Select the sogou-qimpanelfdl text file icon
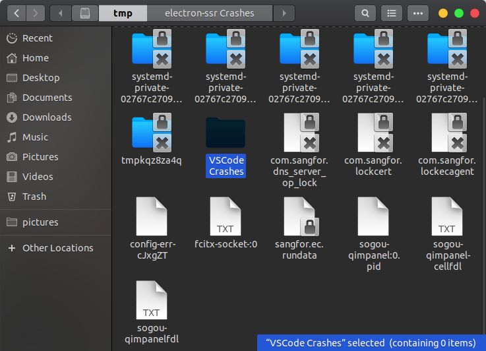 click(152, 300)
